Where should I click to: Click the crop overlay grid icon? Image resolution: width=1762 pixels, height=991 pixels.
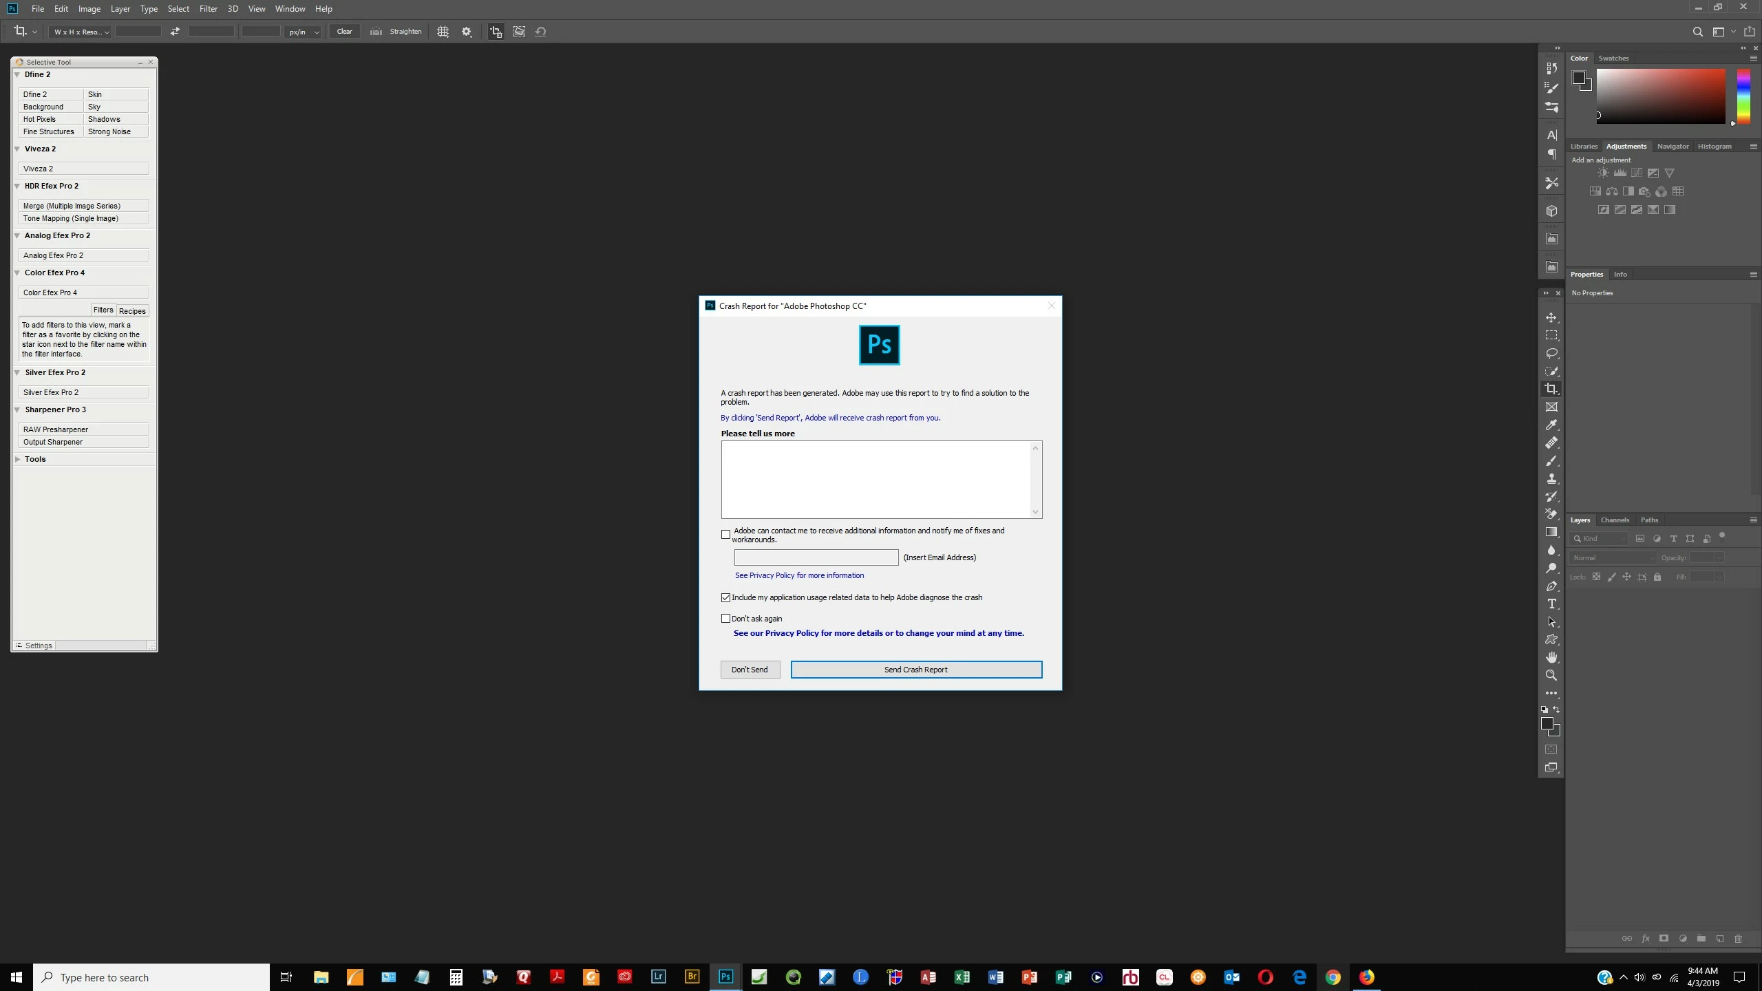(443, 32)
